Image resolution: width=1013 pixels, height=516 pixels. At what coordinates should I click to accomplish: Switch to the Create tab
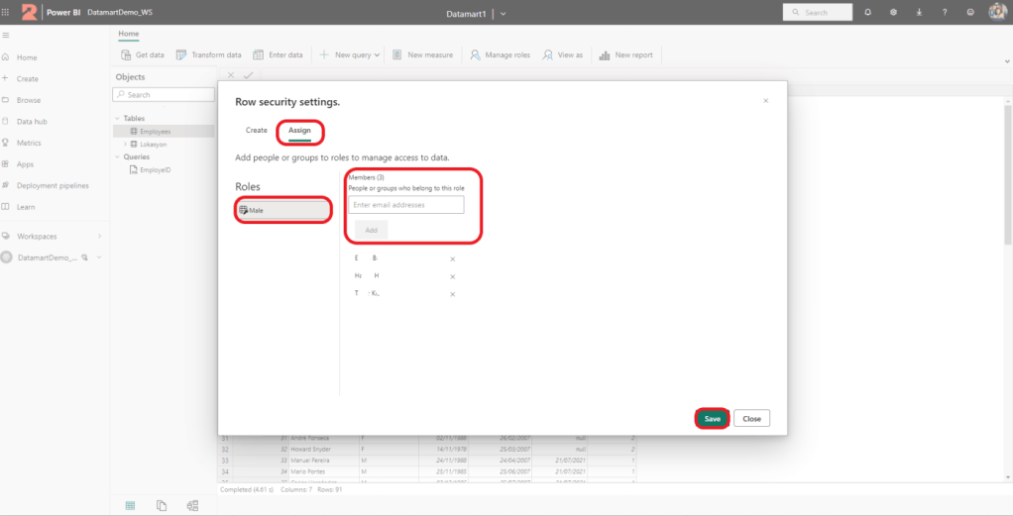point(257,130)
